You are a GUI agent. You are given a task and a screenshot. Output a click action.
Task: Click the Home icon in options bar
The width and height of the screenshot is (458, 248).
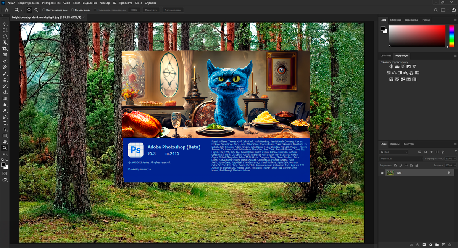(x=6, y=10)
